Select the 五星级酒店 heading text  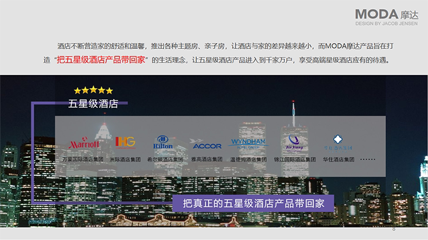point(93,104)
